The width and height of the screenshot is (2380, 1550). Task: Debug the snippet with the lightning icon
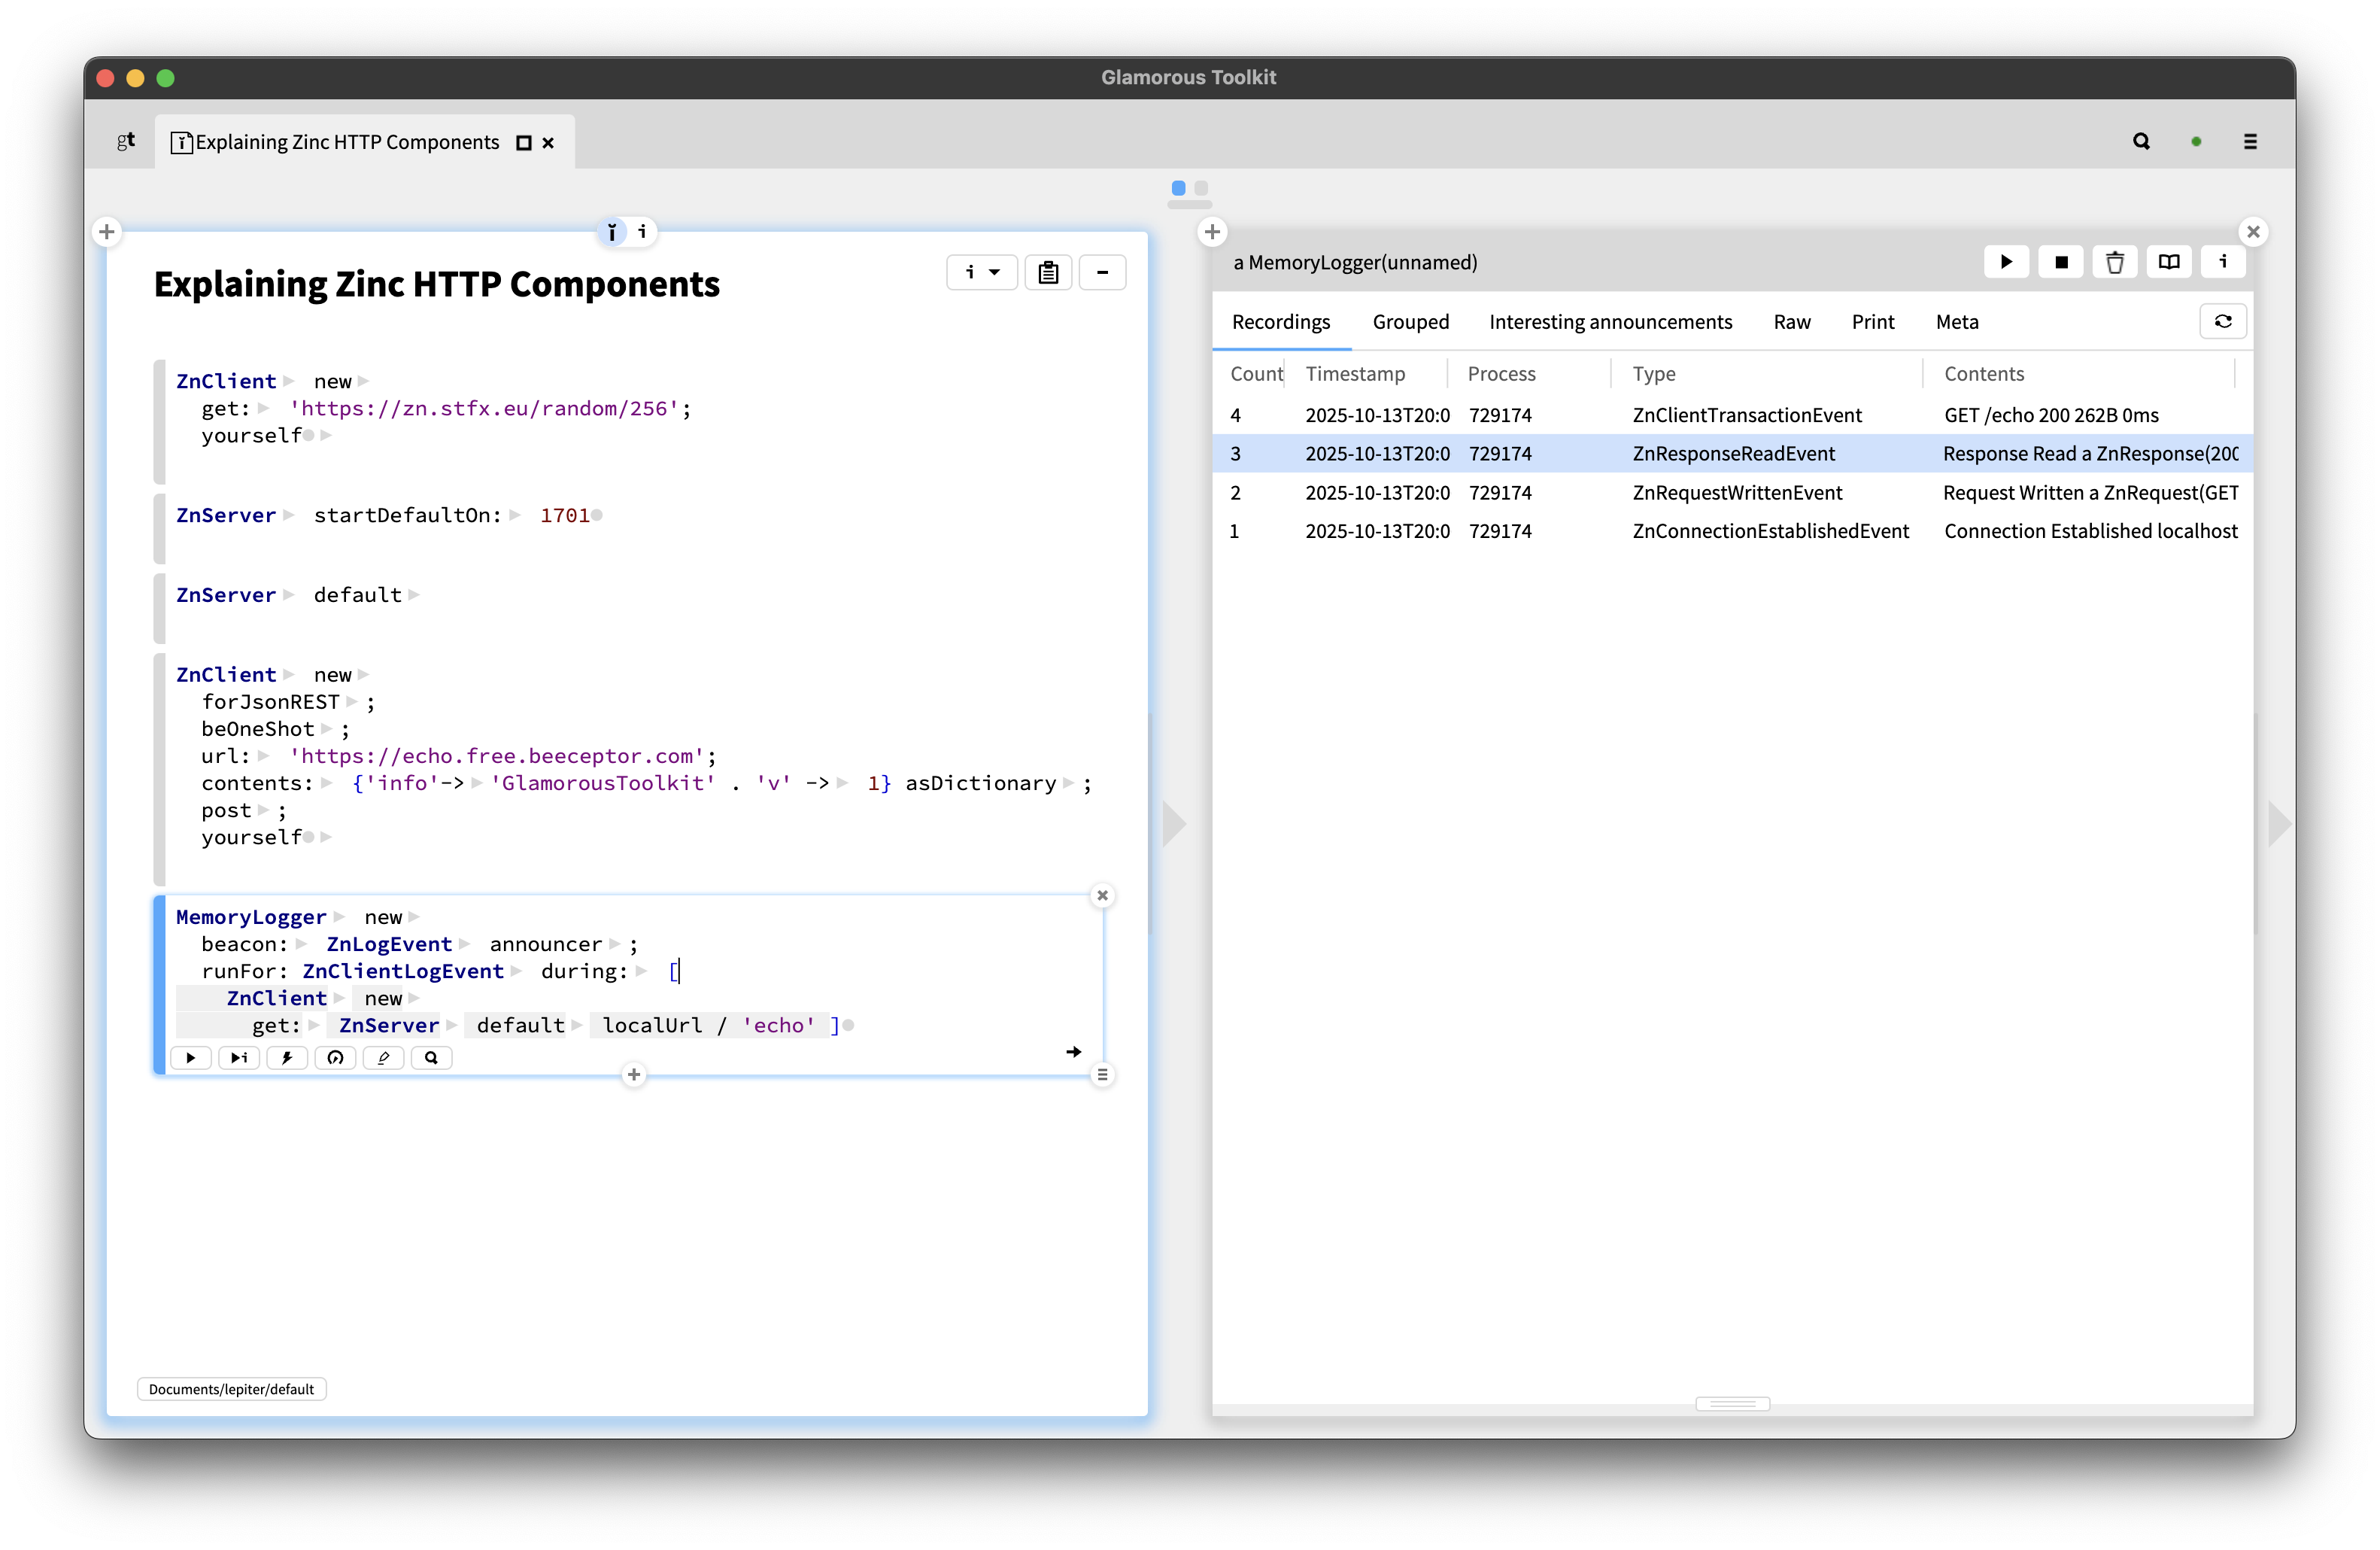(287, 1057)
